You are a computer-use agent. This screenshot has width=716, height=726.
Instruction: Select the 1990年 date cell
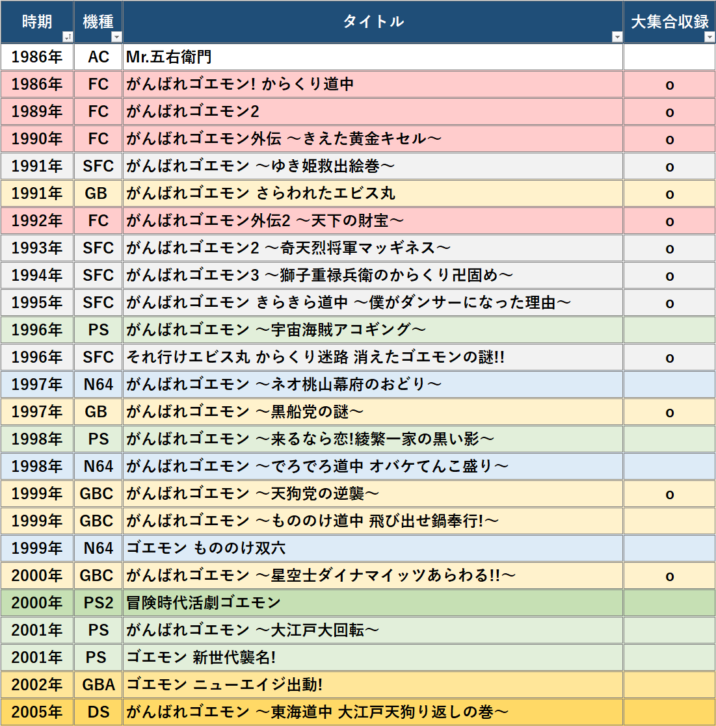click(x=37, y=139)
